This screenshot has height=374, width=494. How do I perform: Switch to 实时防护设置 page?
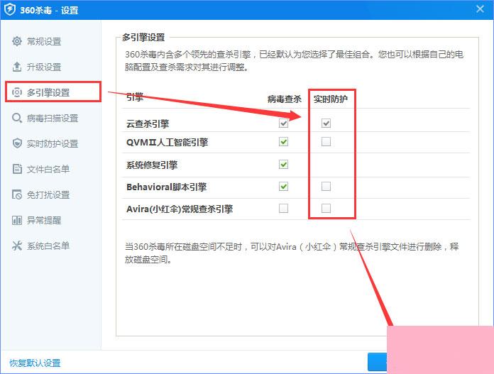click(53, 143)
